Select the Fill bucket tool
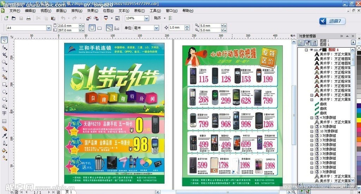The image size is (361, 194). [4, 151]
